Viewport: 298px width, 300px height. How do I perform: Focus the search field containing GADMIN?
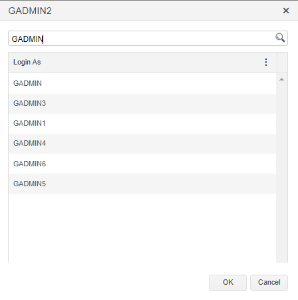coord(148,39)
